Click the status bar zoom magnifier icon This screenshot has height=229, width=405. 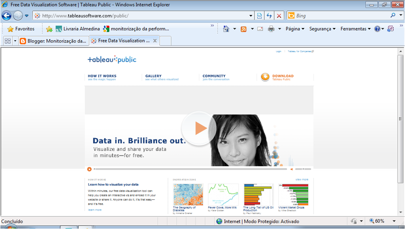click(372, 221)
